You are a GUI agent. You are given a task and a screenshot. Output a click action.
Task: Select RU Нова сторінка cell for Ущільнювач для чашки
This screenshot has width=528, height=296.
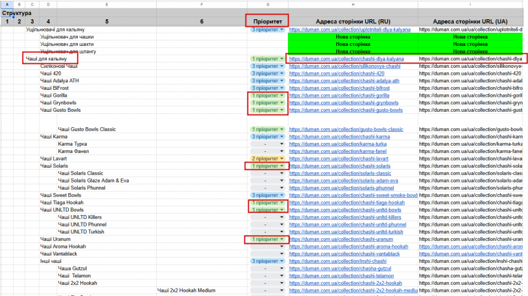(353, 37)
